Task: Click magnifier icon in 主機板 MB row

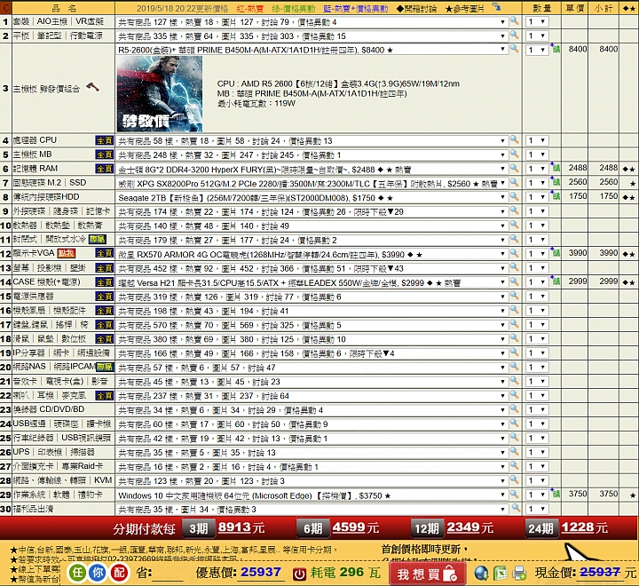Action: click(514, 154)
